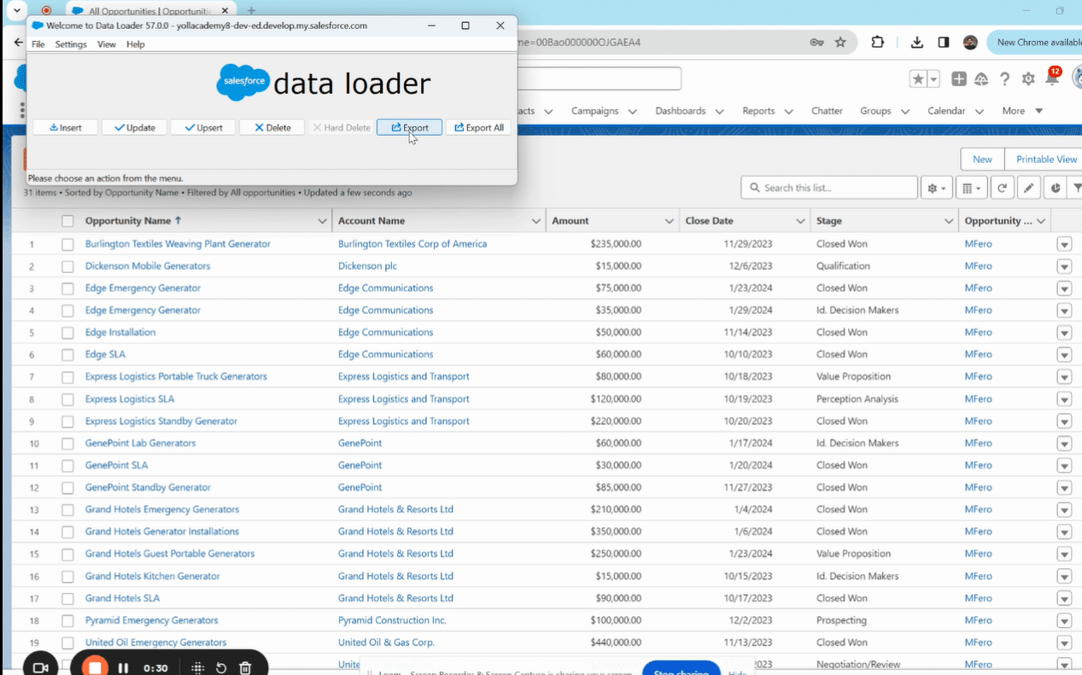Open the Trailhead guidance icon

click(981, 79)
